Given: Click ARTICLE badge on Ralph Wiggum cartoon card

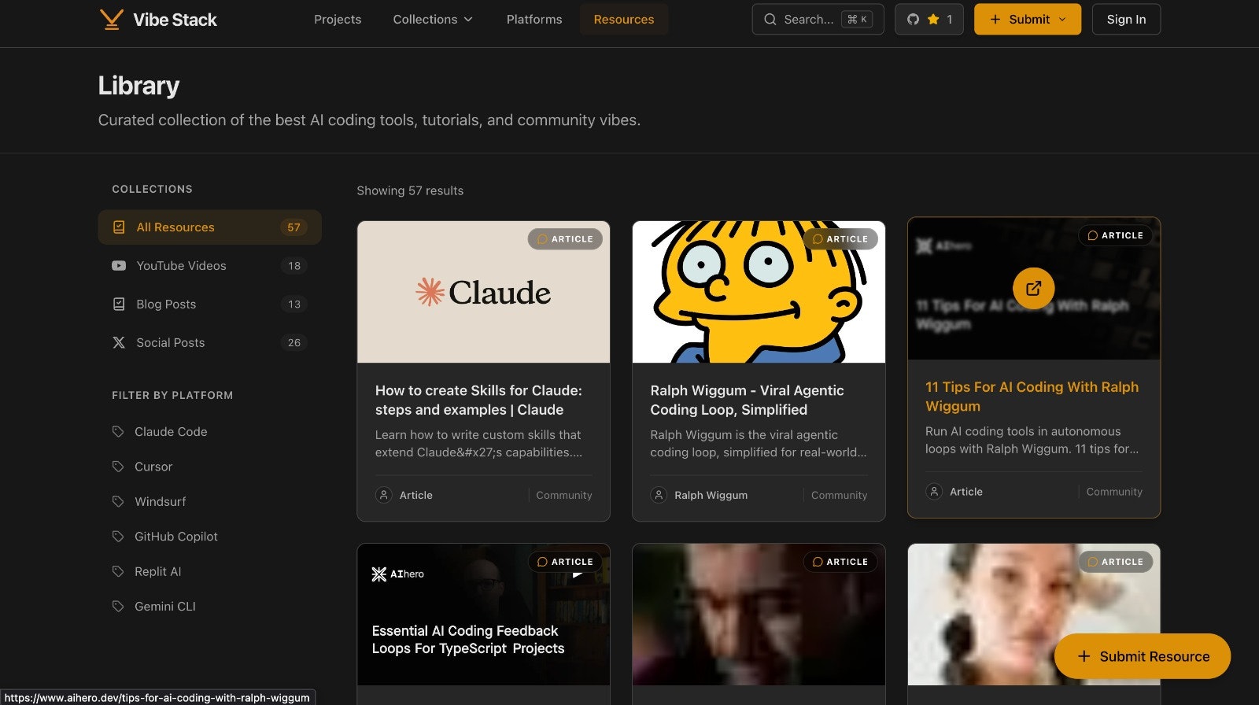Looking at the screenshot, I should point(840,239).
